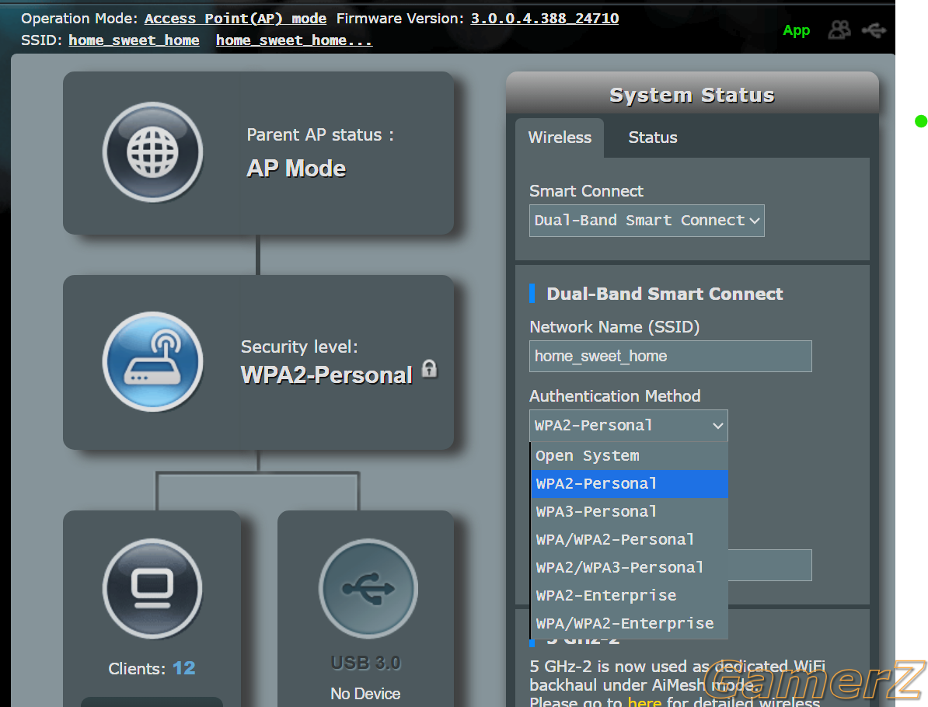The height and width of the screenshot is (707, 928).
Task: Click firmware version 3.0.0.4.388_24710 link
Action: pyautogui.click(x=545, y=19)
